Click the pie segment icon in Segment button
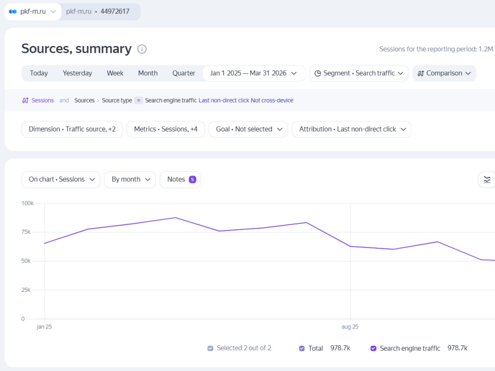495x371 pixels. 318,73
